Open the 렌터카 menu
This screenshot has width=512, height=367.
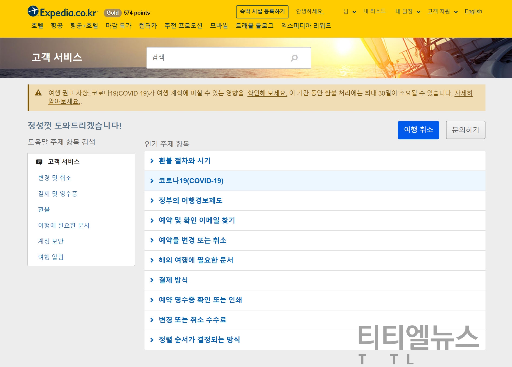pos(148,26)
